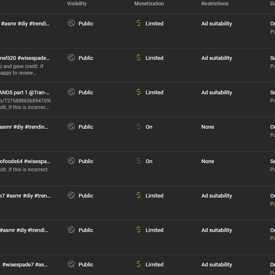This screenshot has height=275, width=275.
Task: Open Monetization column header
Action: pos(149,4)
